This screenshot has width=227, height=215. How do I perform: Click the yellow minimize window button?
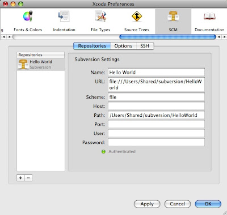coord(13,4)
